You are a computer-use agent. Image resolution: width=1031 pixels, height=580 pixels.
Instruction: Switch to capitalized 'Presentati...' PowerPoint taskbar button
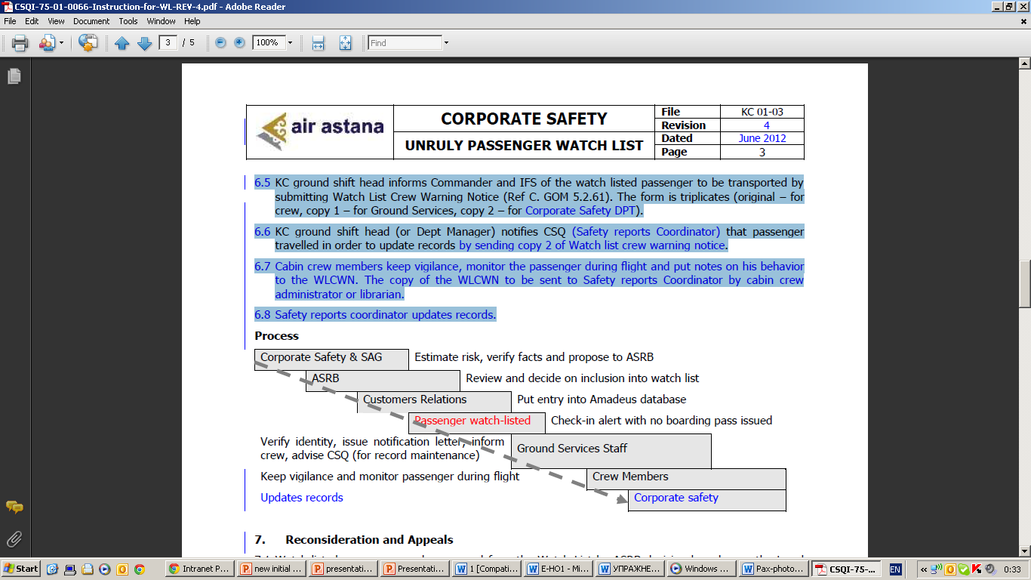[x=414, y=569]
